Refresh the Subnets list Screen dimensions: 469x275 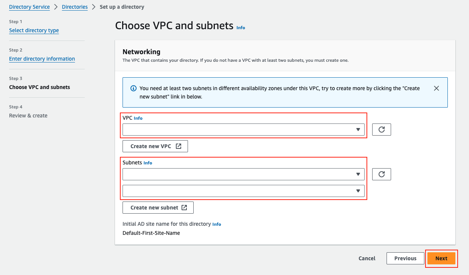[381, 174]
